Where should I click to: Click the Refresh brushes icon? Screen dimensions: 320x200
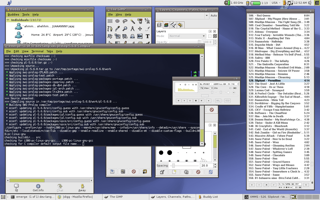[210, 172]
